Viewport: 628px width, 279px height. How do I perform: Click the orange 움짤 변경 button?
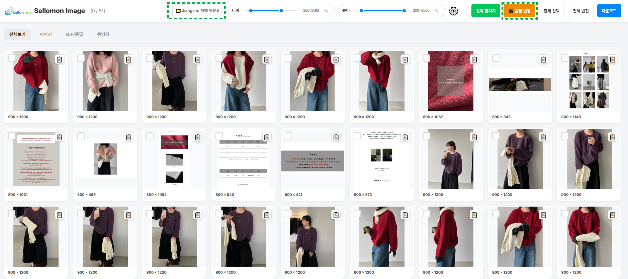click(520, 11)
